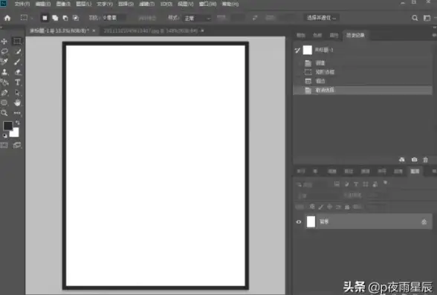437x295 pixels.
Task: Select the Type tool
Action: (x=18, y=82)
